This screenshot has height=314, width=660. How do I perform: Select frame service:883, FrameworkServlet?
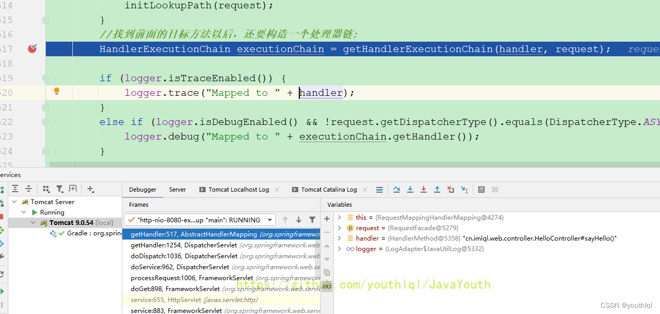pos(221,310)
